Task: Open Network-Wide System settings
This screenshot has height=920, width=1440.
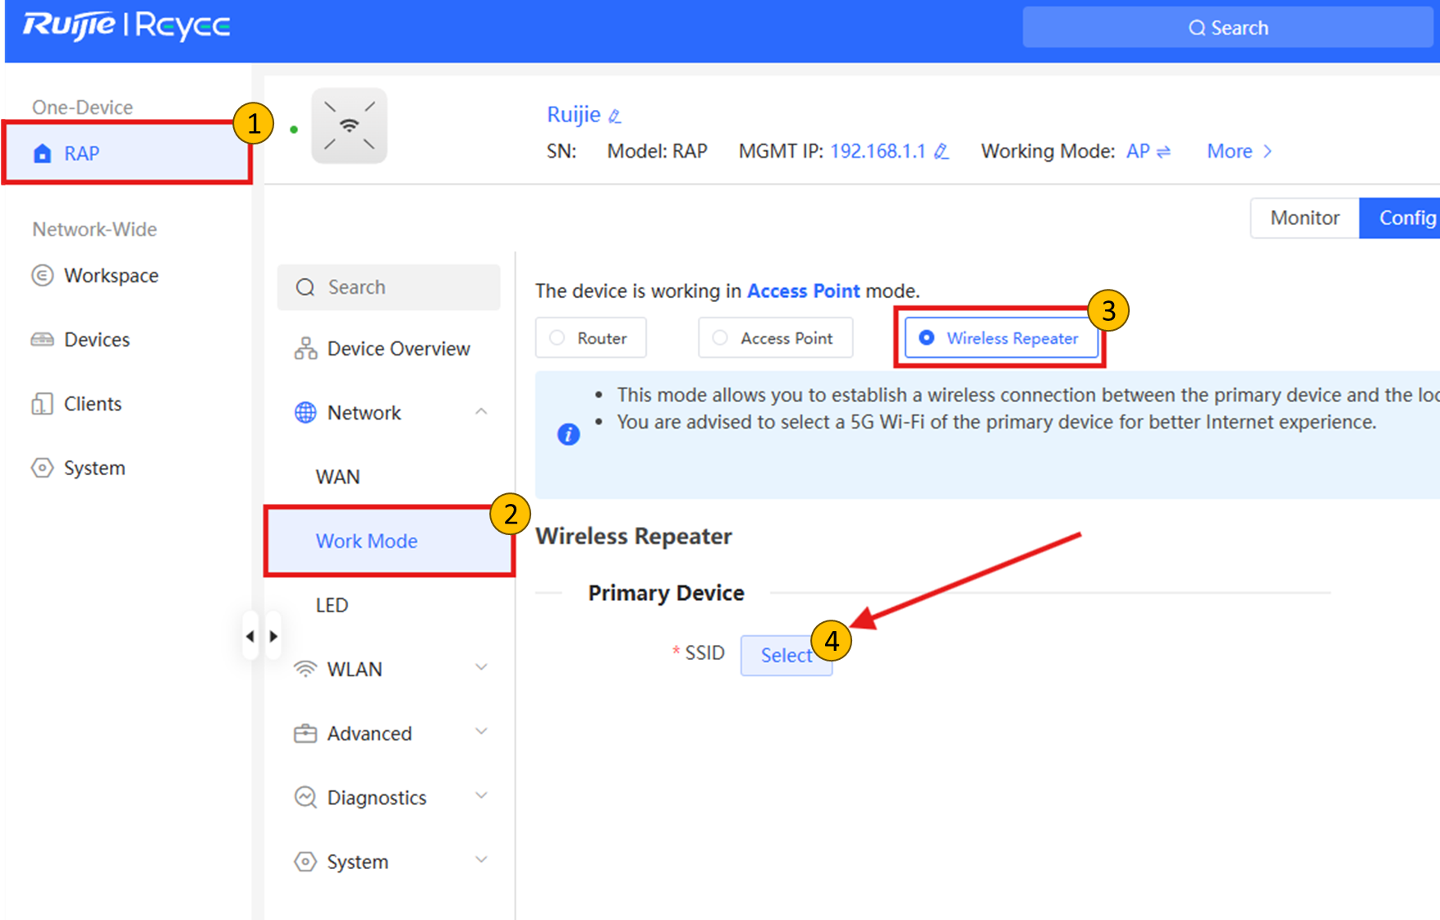Action: [94, 468]
